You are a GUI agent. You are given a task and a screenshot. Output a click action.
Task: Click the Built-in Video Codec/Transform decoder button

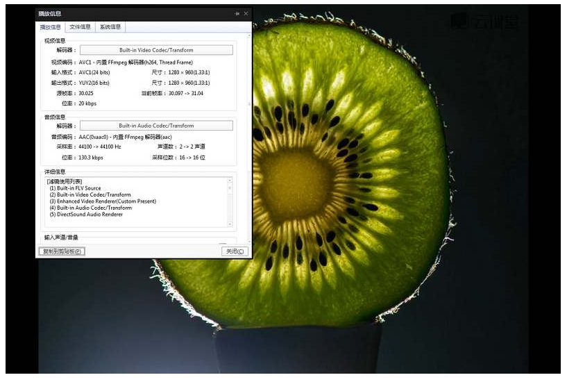156,50
